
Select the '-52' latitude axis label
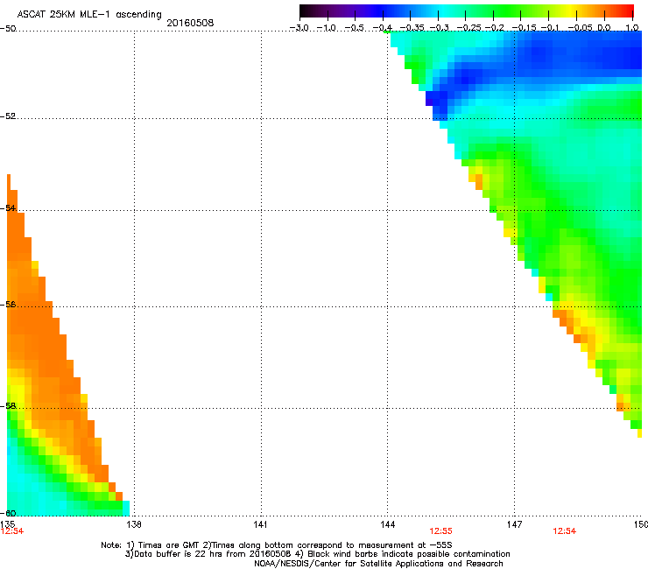tap(8, 116)
